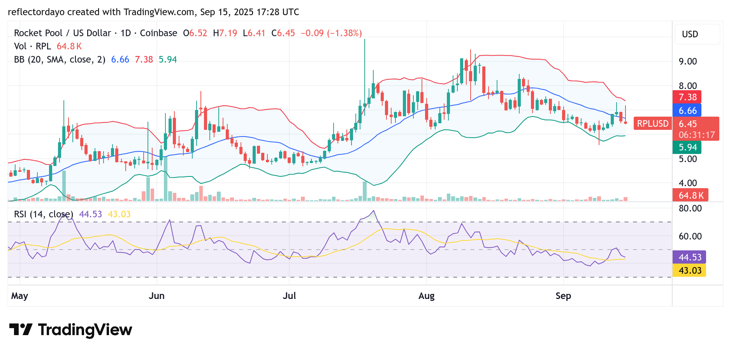
Task: Click the 5.94 BB legend value
Action: [168, 59]
